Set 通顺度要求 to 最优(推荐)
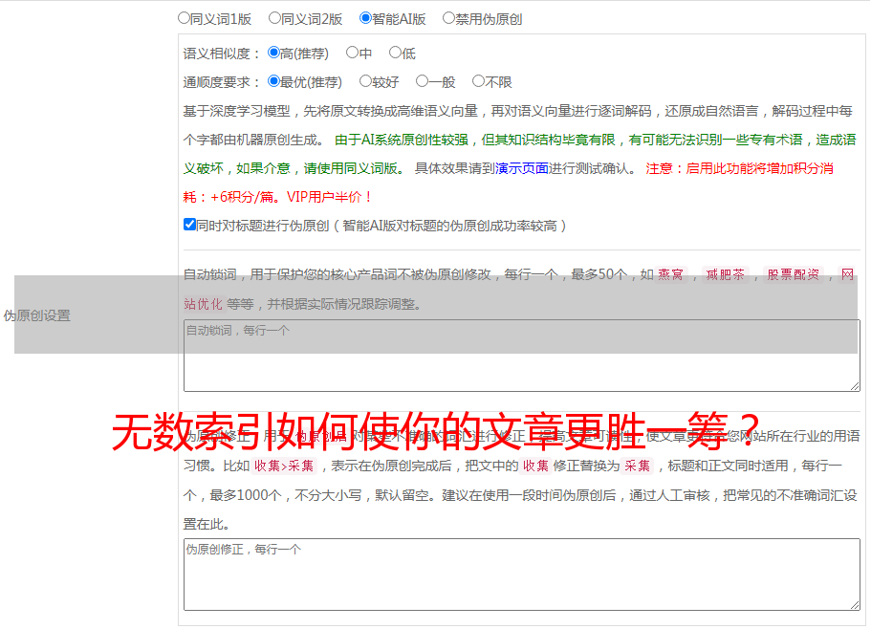Screen dimensions: 871x629 [273, 81]
